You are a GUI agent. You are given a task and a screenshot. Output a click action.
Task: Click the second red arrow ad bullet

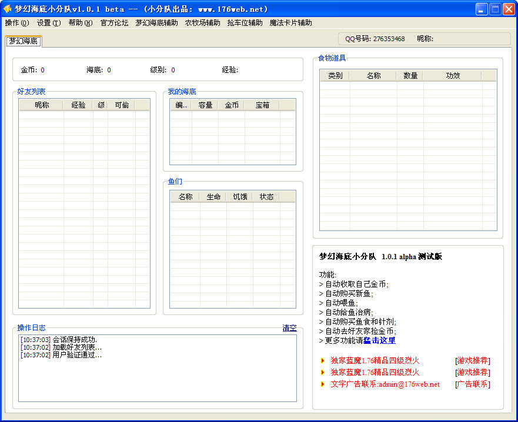tap(323, 372)
